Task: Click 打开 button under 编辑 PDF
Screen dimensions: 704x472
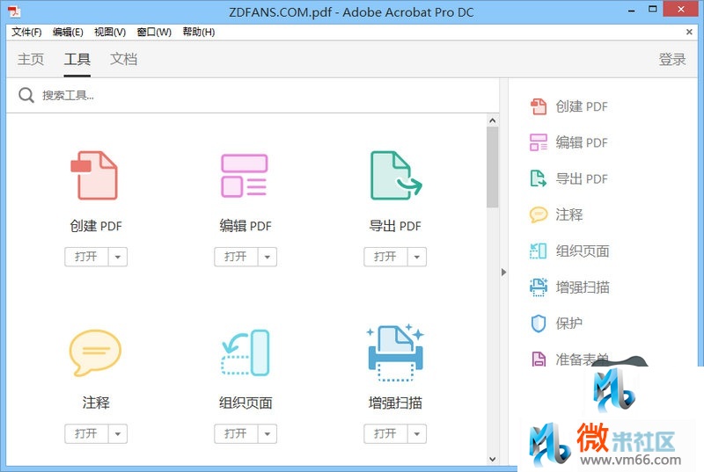Action: (236, 257)
